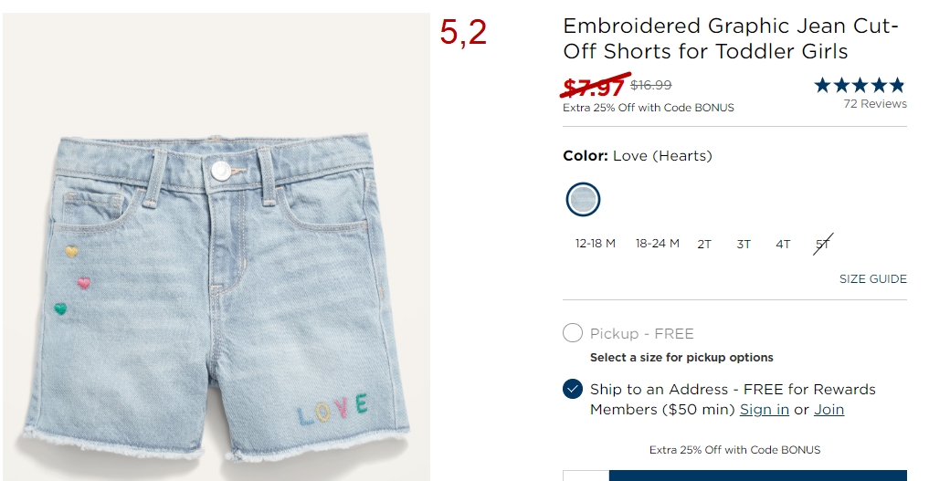
Task: Select size 3T
Action: pos(744,245)
